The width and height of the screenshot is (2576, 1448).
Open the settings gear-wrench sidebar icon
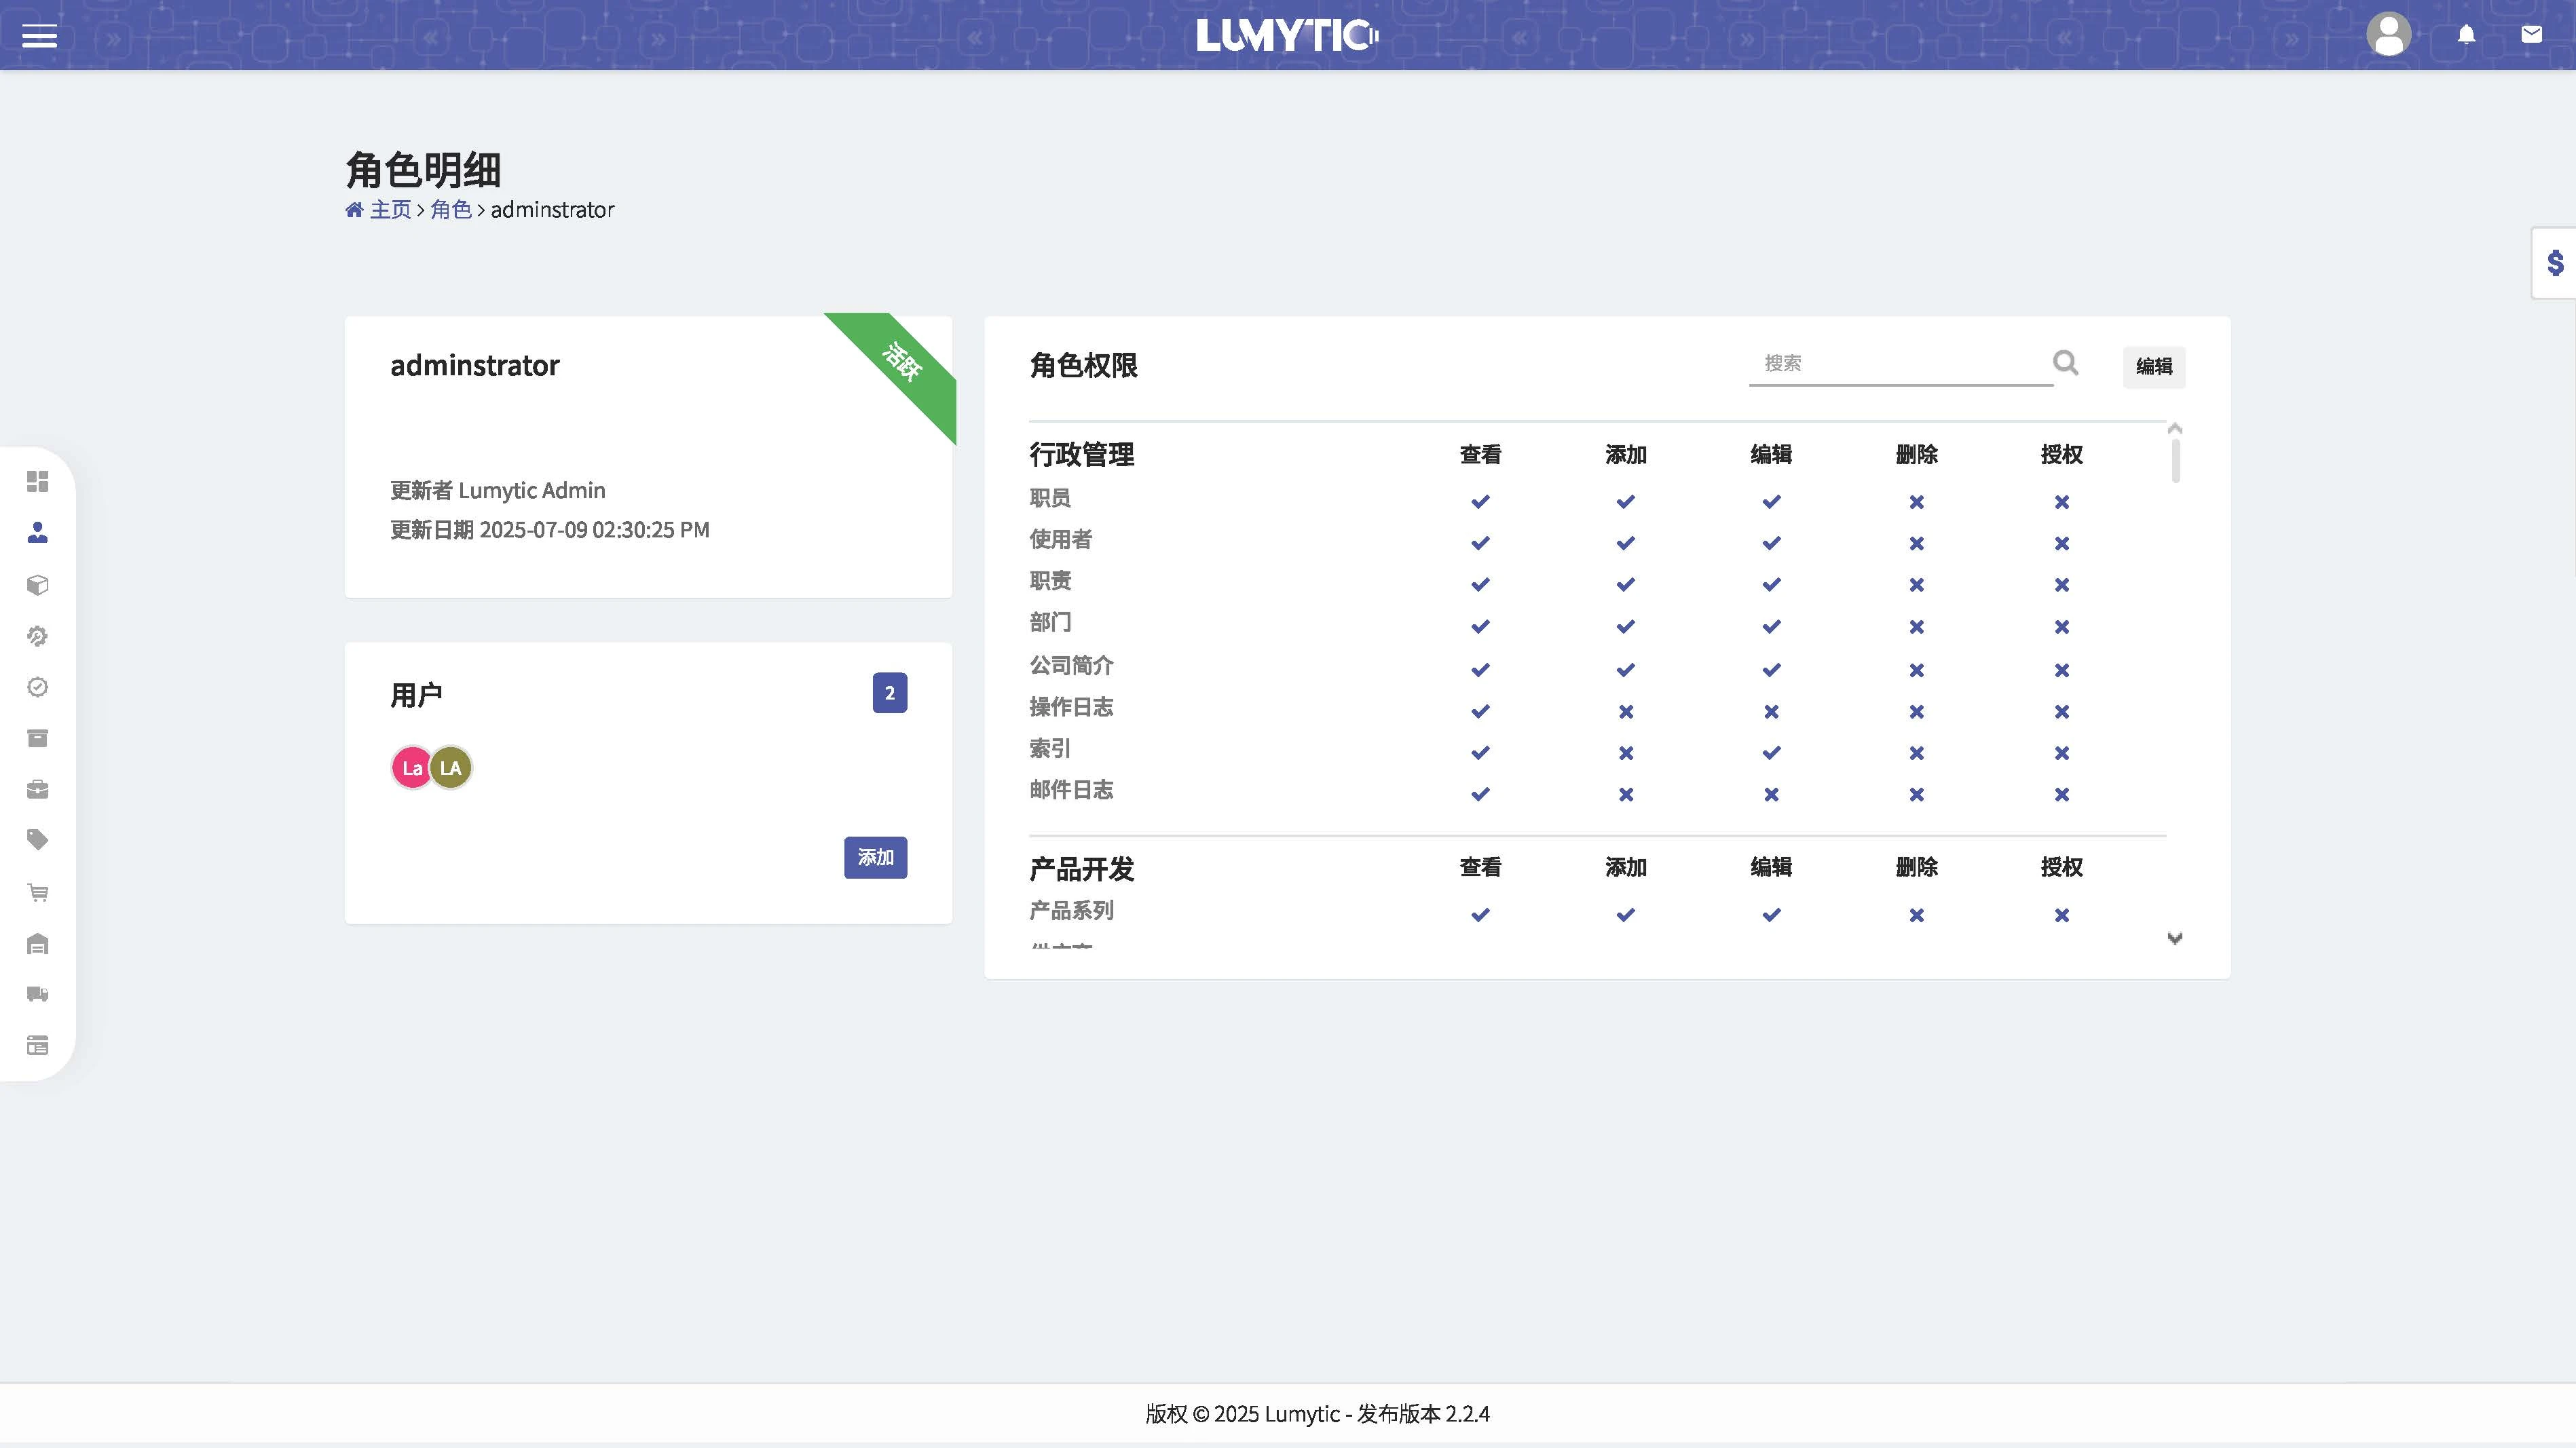(38, 636)
